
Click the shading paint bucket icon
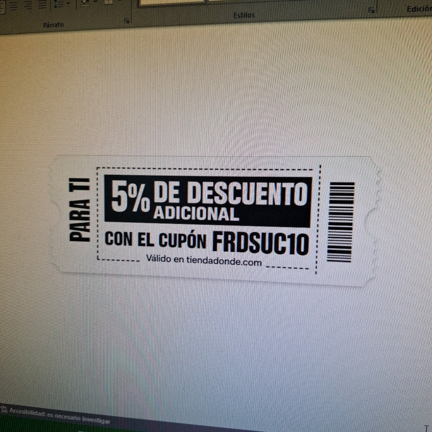85,2
